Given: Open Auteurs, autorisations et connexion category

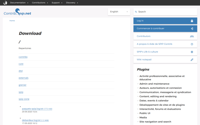Looking at the screenshot, I should click(160, 88).
